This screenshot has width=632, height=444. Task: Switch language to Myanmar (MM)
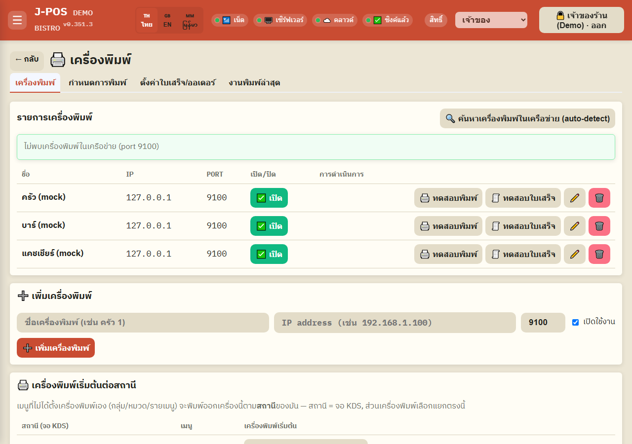click(x=190, y=20)
